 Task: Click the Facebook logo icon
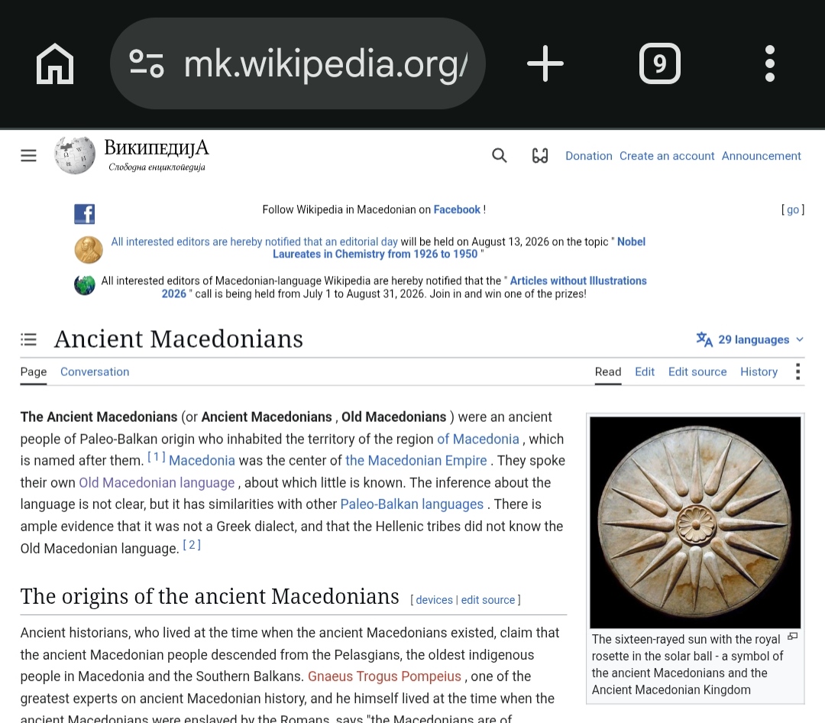85,214
